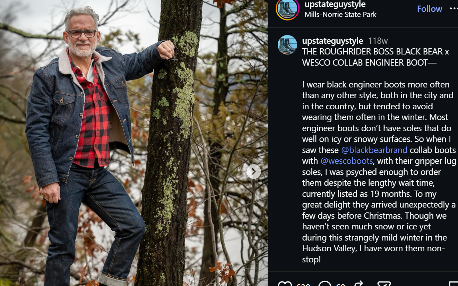Open upstateguystyle profile from header username

335,4
